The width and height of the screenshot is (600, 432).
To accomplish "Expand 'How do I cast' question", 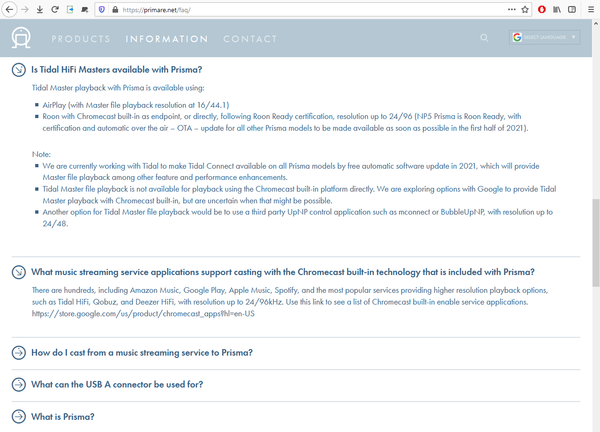I will pyautogui.click(x=19, y=353).
